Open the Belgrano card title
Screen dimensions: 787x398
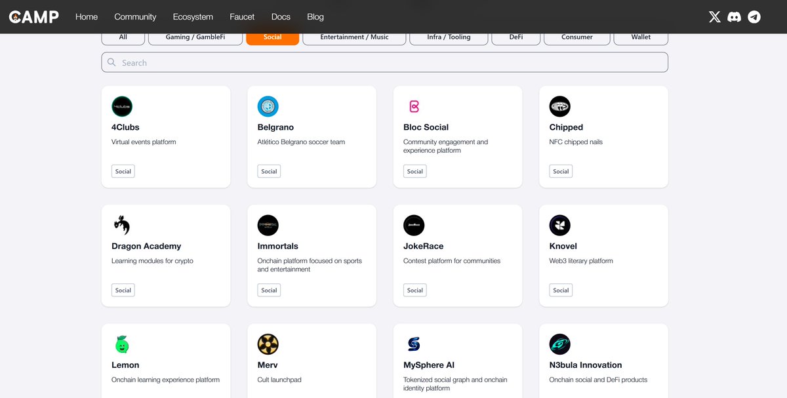click(275, 127)
